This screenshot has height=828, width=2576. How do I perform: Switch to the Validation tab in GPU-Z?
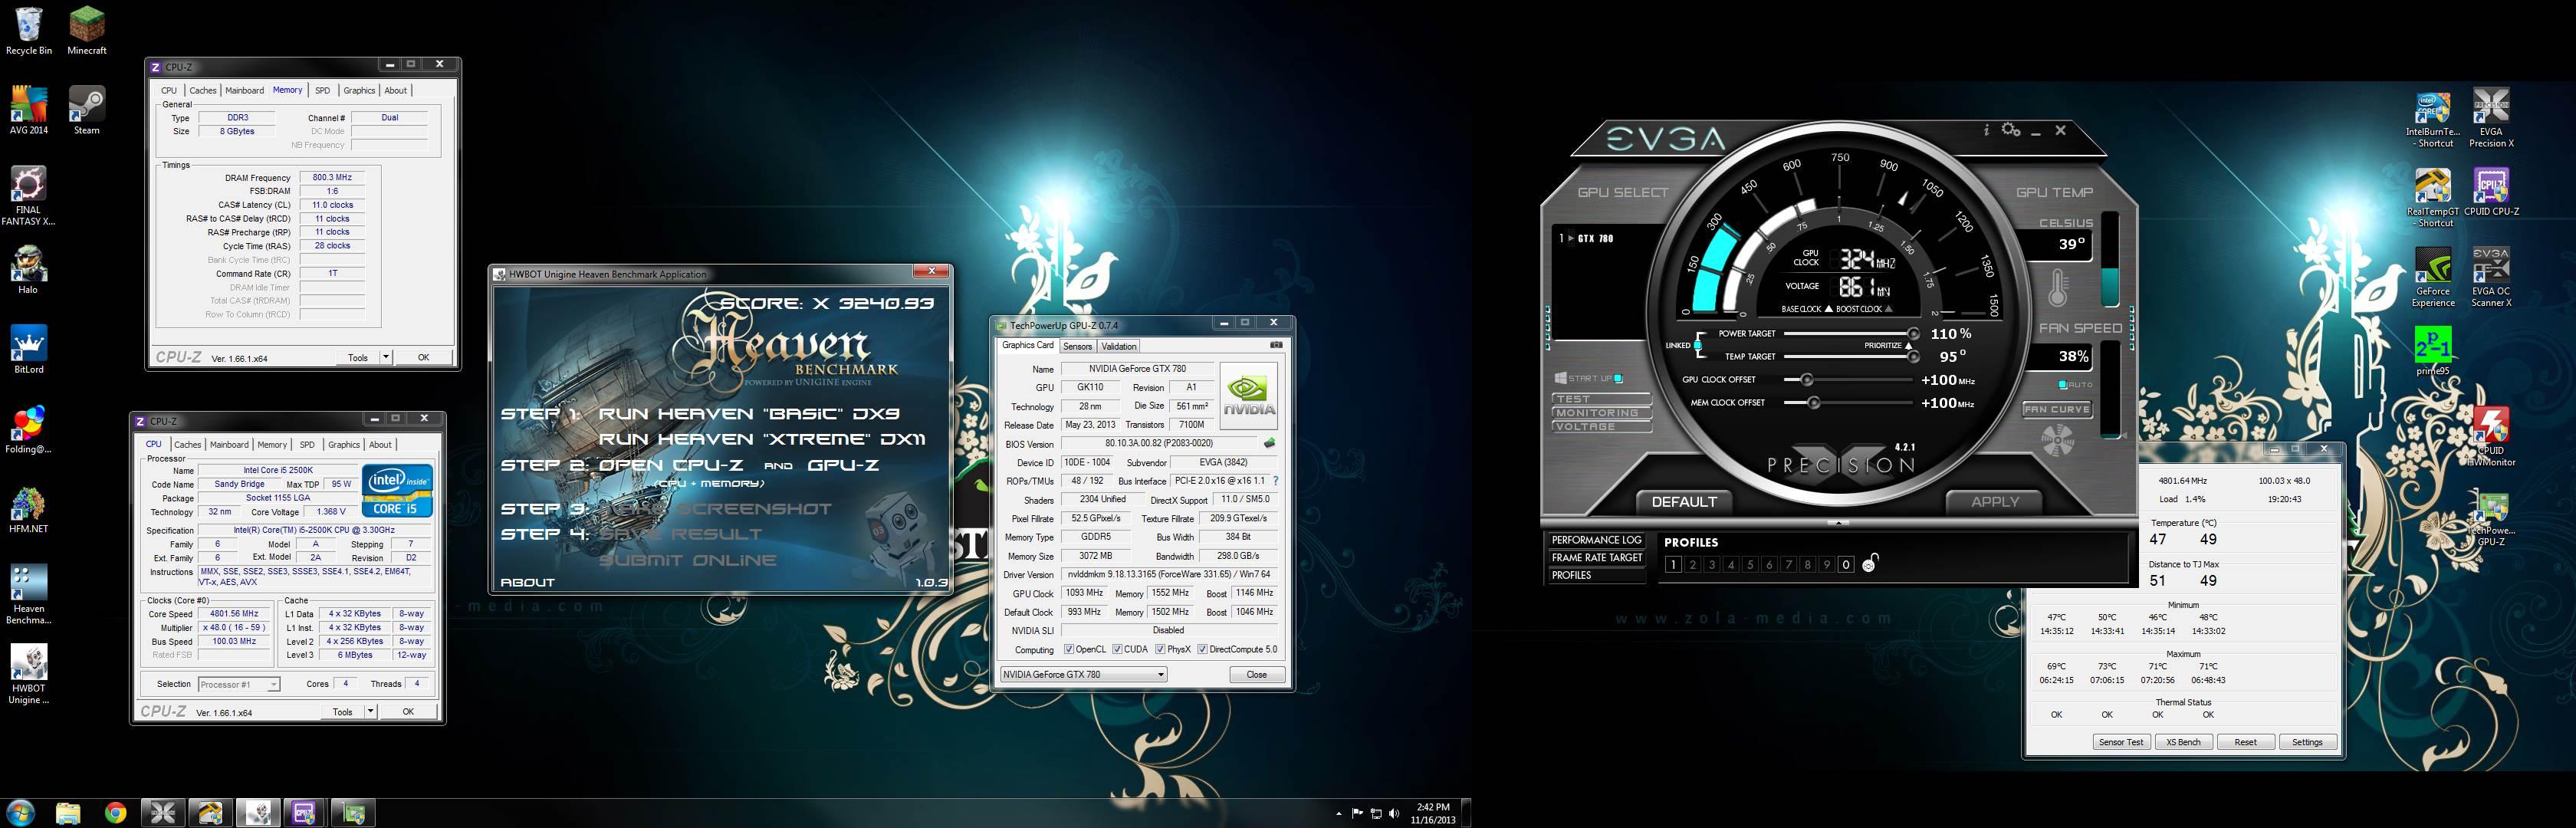coord(1118,346)
